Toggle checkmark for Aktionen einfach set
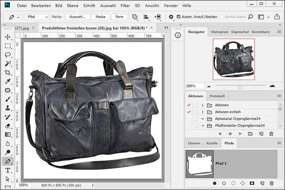The image size is (285, 190). pyautogui.click(x=189, y=112)
